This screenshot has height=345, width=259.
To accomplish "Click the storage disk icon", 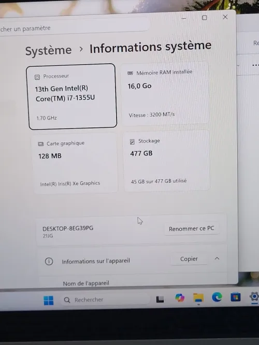I will pyautogui.click(x=132, y=142).
